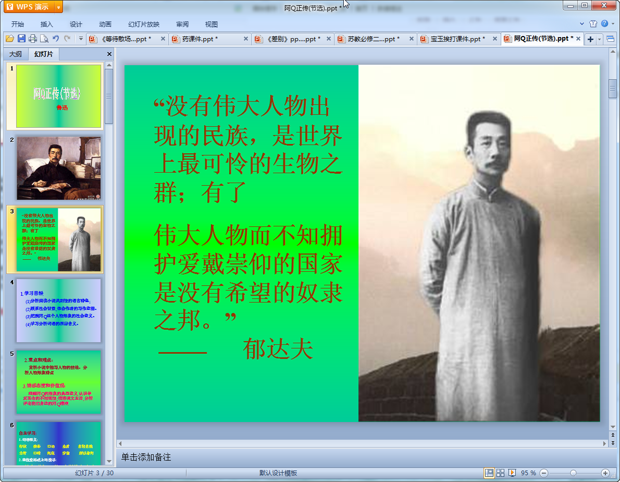
Task: Click 单击添加备注 notes field
Action: tap(146, 457)
